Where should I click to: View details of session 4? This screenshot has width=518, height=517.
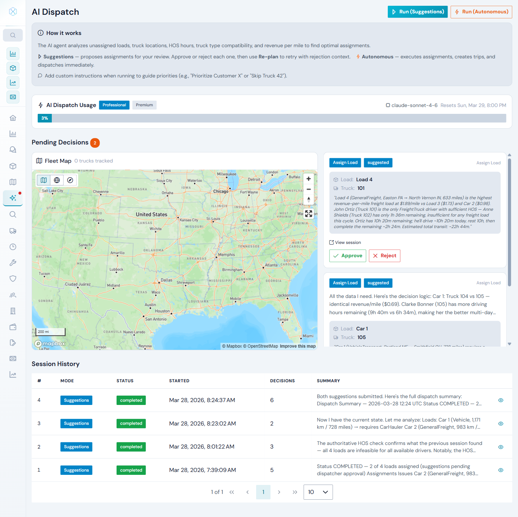pos(501,400)
